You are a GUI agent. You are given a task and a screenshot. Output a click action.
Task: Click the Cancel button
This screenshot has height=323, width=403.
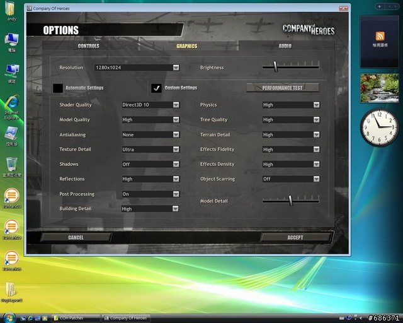(x=76, y=237)
